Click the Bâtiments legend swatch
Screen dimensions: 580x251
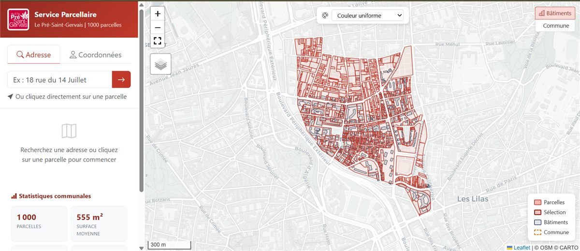tap(537, 222)
